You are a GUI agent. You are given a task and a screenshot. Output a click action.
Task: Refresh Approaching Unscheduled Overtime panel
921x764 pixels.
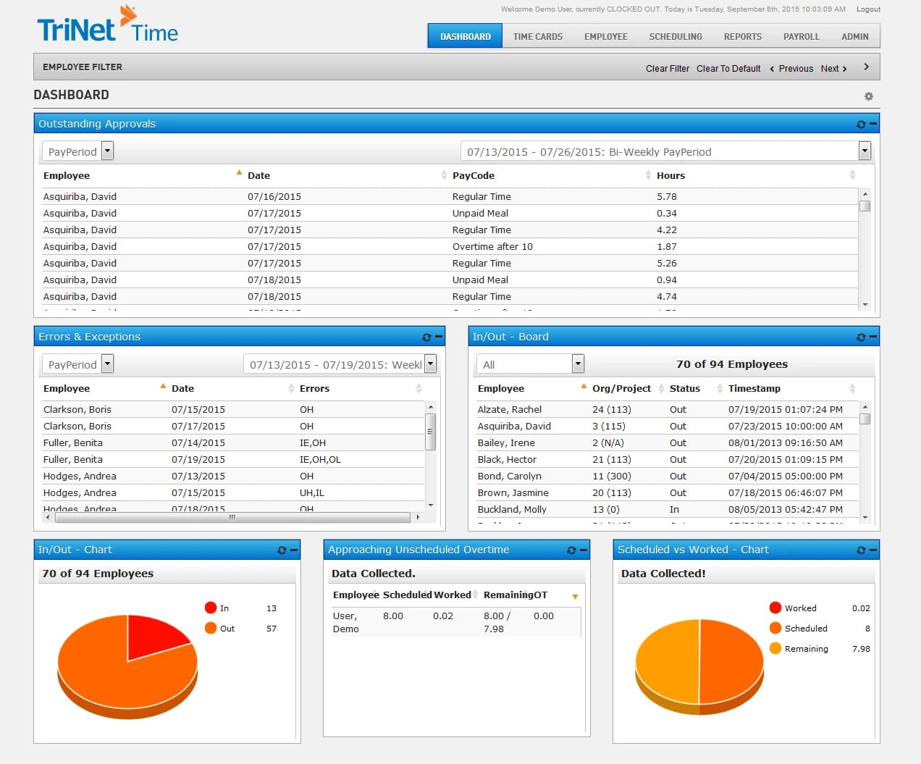[571, 550]
